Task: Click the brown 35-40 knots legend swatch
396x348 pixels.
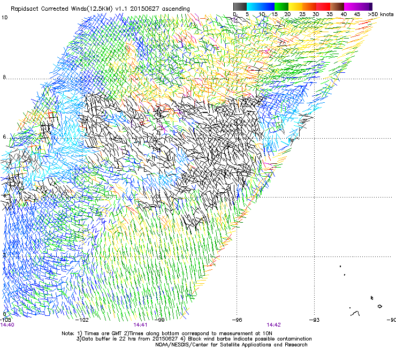Action: point(337,6)
